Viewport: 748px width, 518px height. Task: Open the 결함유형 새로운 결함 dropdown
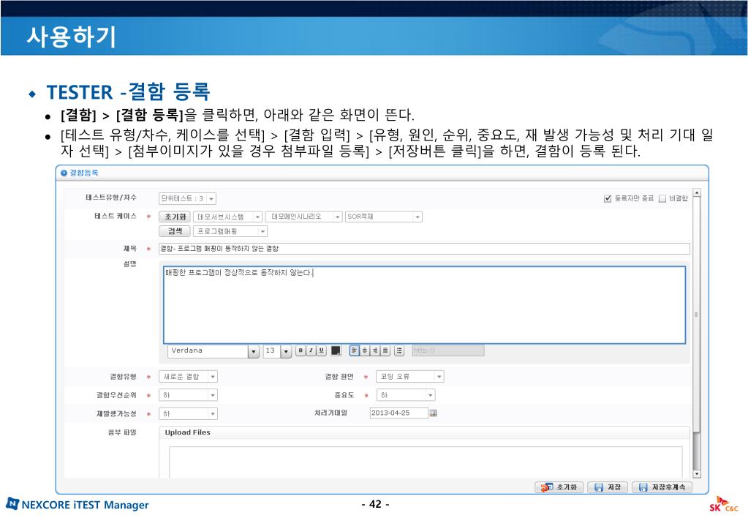click(189, 377)
